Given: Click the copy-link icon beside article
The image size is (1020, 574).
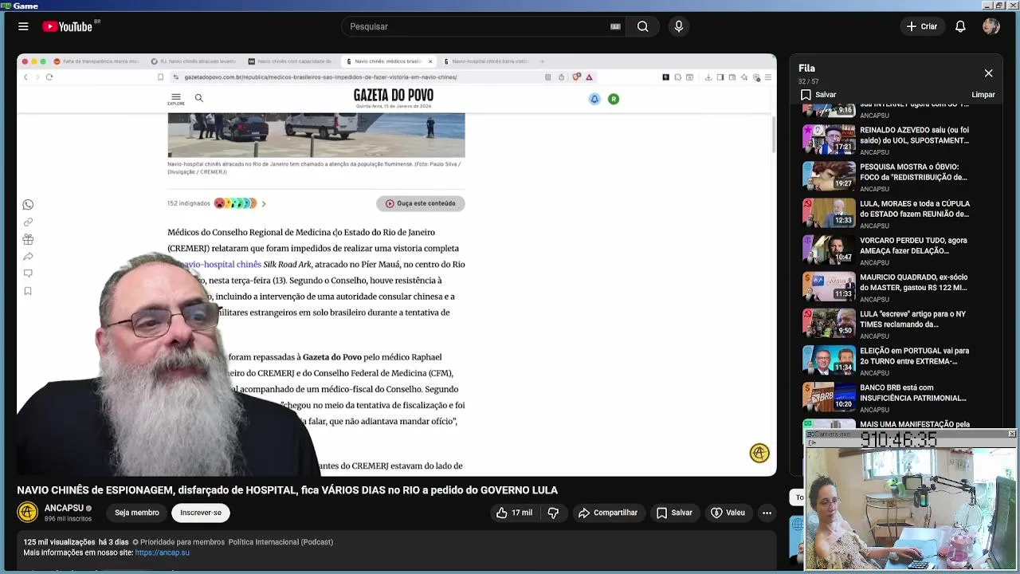Looking at the screenshot, I should [x=28, y=222].
